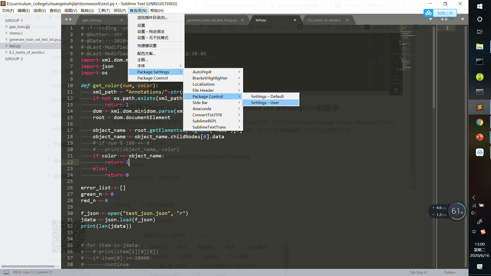The image size is (491, 276).
Task: Choose 浏览插件目录(B)... from the menu
Action: tap(156, 18)
